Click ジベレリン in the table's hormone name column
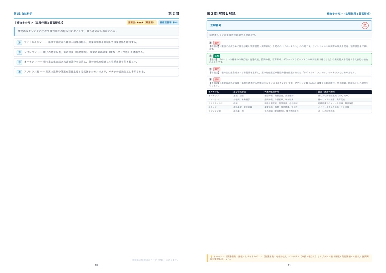Screen dimensions: 386x273 click(x=213, y=100)
